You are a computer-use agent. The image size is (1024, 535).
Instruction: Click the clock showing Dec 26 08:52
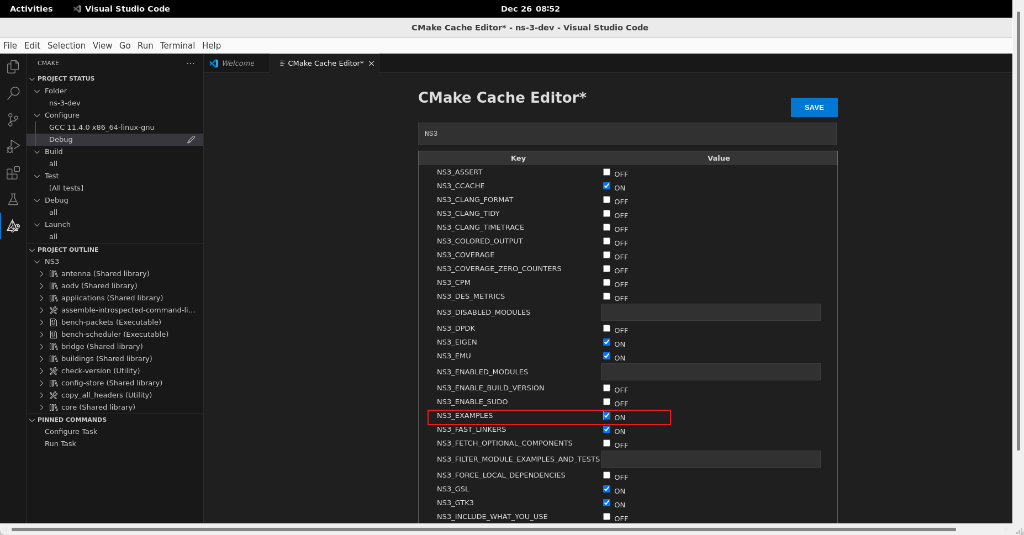point(530,9)
